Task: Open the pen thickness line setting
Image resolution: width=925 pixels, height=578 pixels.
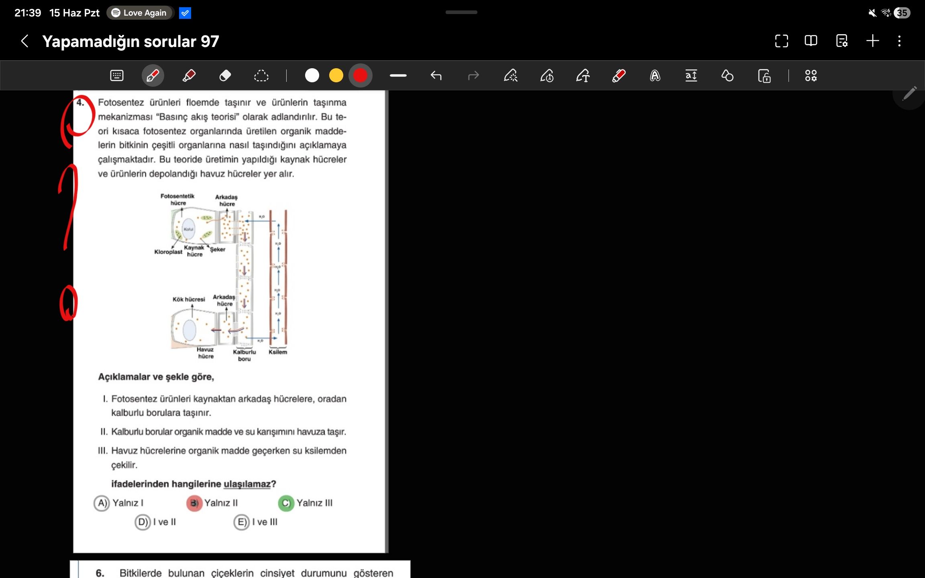Action: point(398,75)
